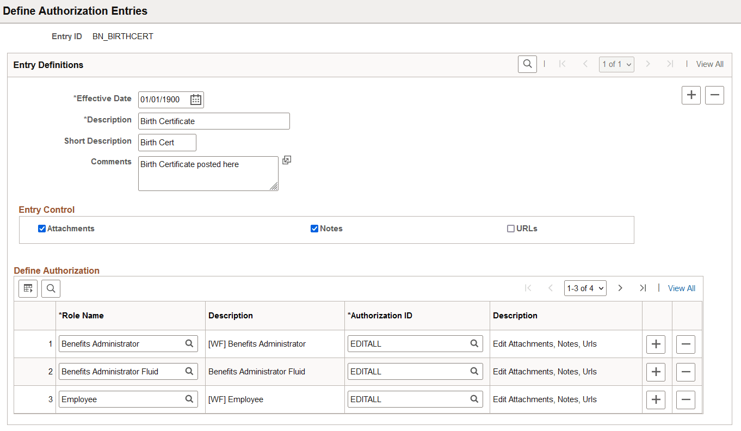Expand the Comments field into a modal
This screenshot has width=741, height=431.
pyautogui.click(x=287, y=159)
